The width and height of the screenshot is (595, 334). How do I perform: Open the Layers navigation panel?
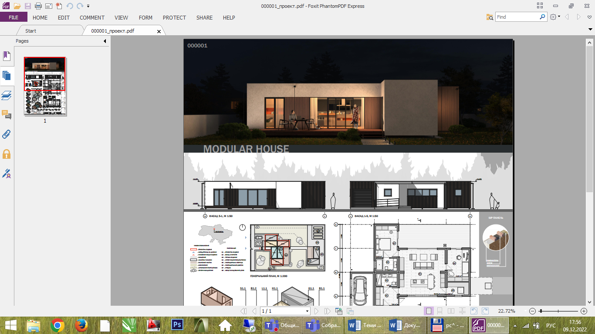(x=7, y=95)
